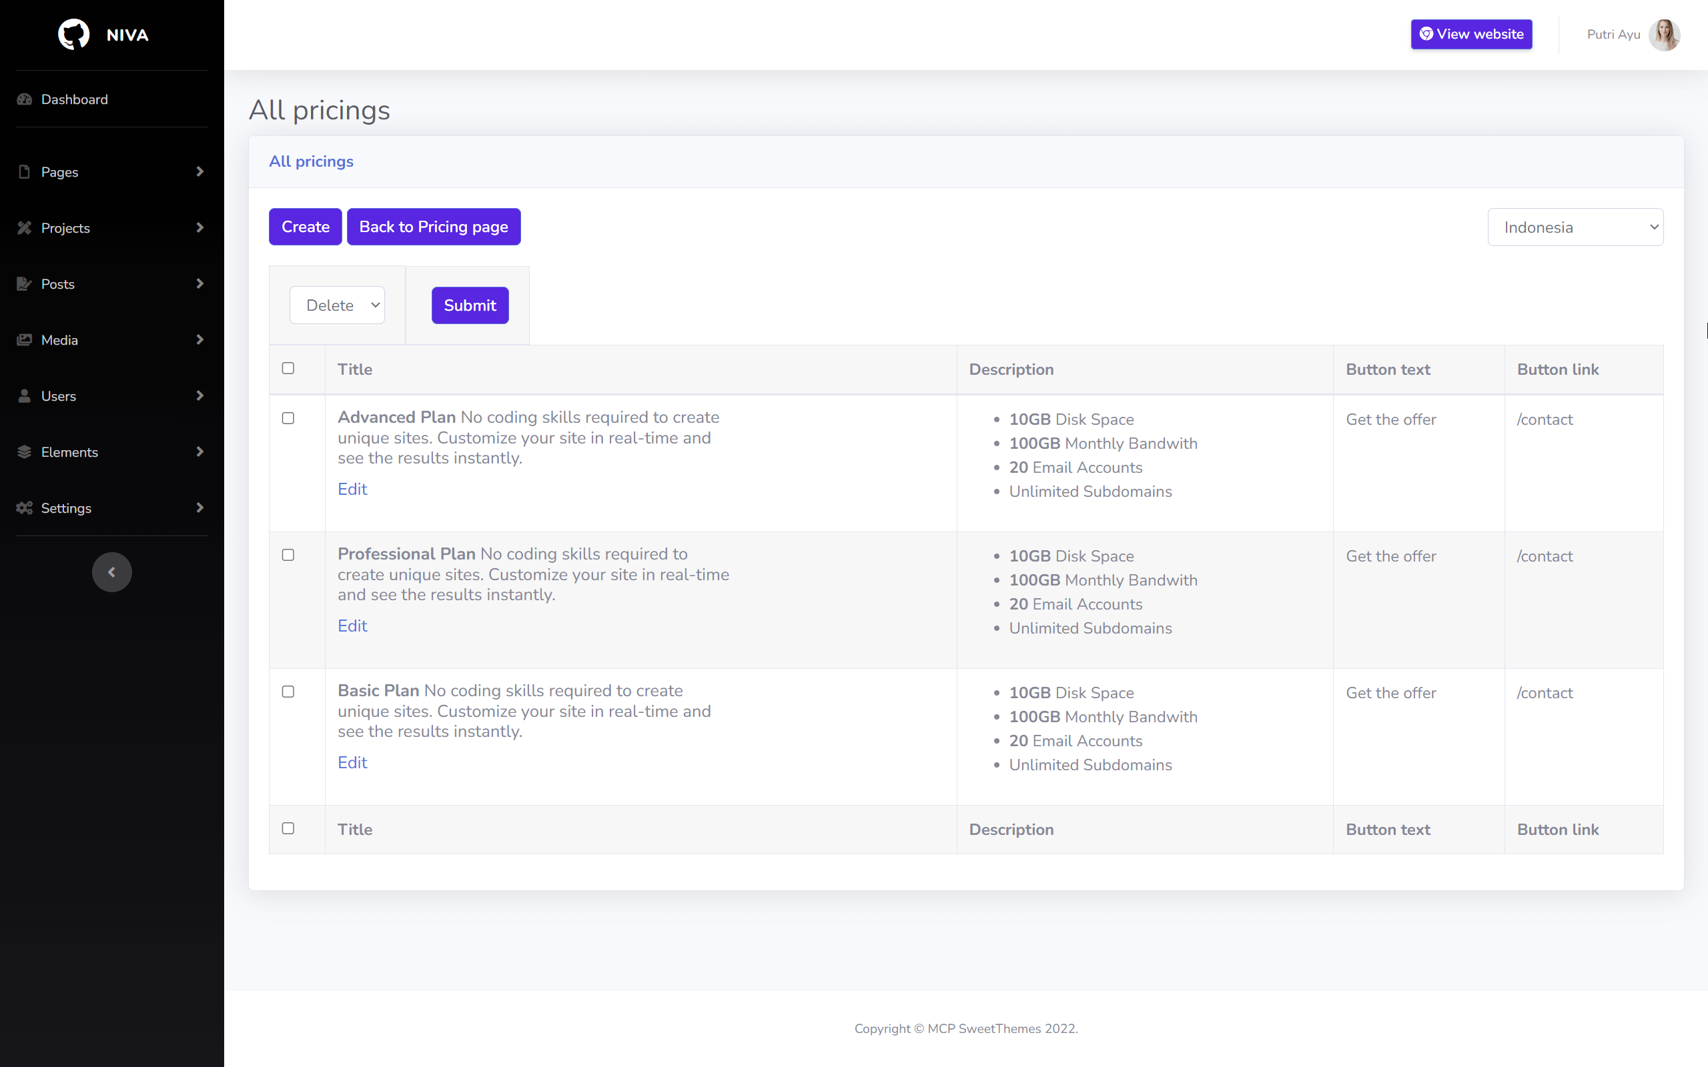Click the user avatar thumbnail
The image size is (1708, 1067).
tap(1663, 34)
